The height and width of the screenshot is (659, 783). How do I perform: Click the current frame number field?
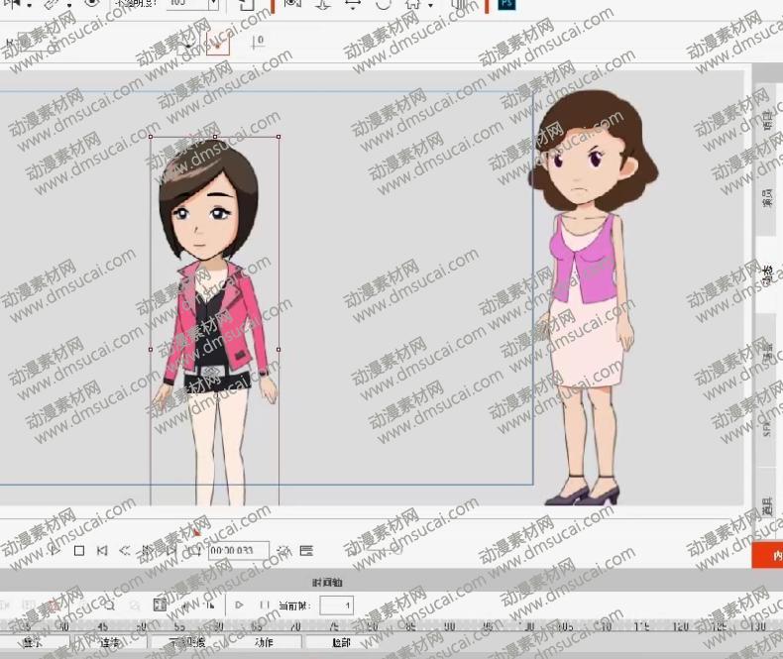click(x=337, y=605)
